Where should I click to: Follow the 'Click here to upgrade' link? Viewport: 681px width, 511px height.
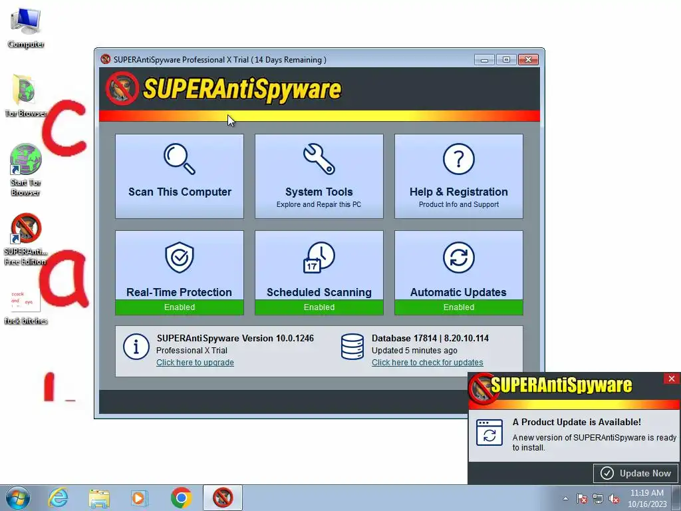(195, 363)
